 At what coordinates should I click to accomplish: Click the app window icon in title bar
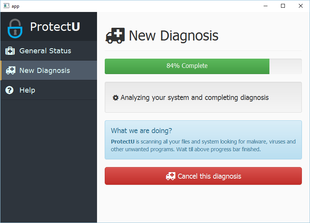6,6
